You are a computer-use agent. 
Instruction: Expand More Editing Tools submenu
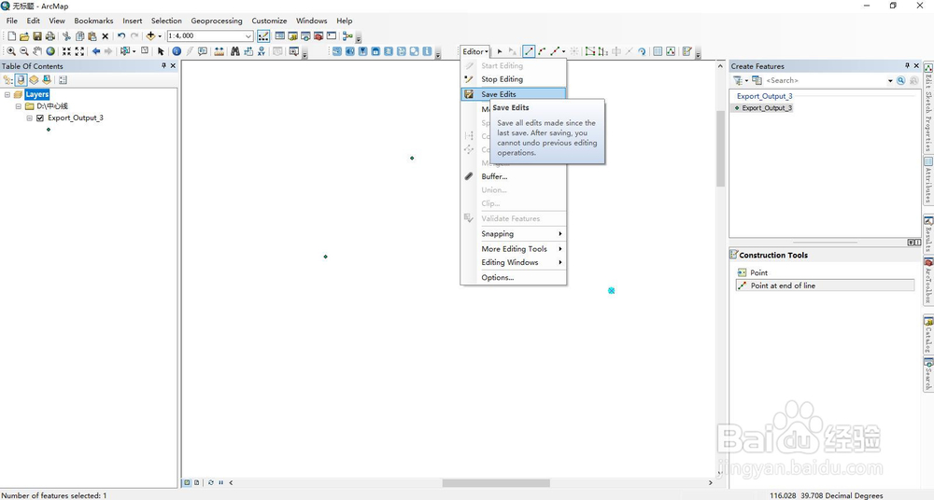tap(514, 249)
